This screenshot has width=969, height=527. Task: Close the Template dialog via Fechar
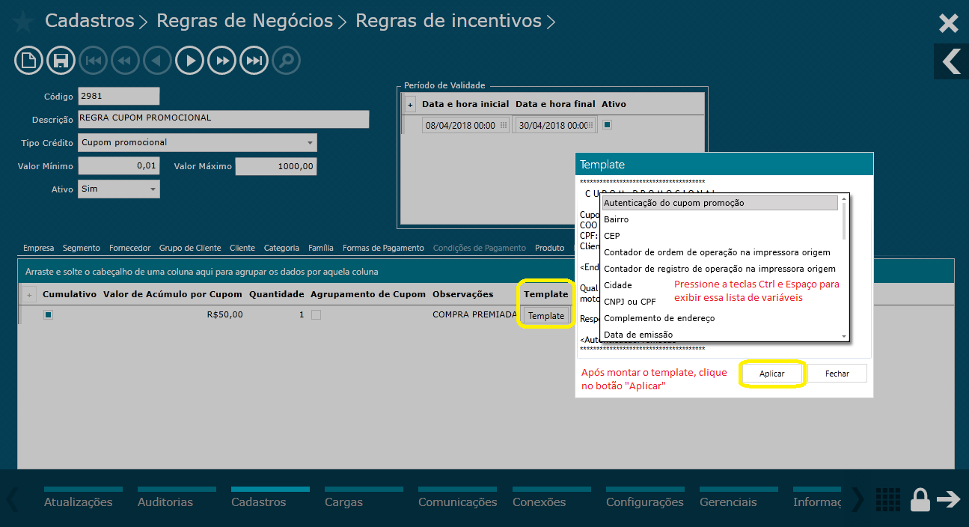click(x=837, y=373)
